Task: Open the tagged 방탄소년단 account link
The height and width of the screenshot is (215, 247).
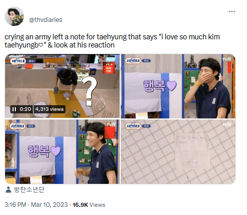Action: click(x=29, y=189)
